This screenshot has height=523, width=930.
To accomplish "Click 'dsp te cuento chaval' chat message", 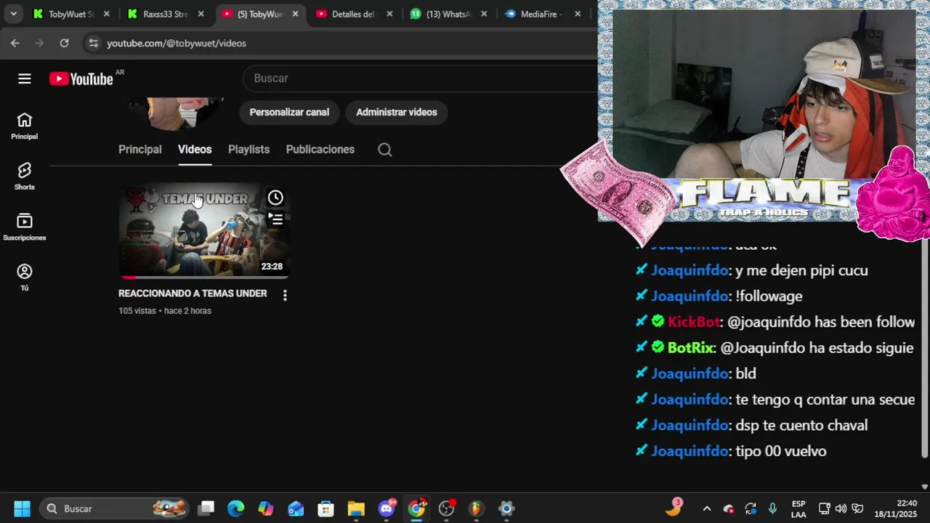I will (x=751, y=426).
